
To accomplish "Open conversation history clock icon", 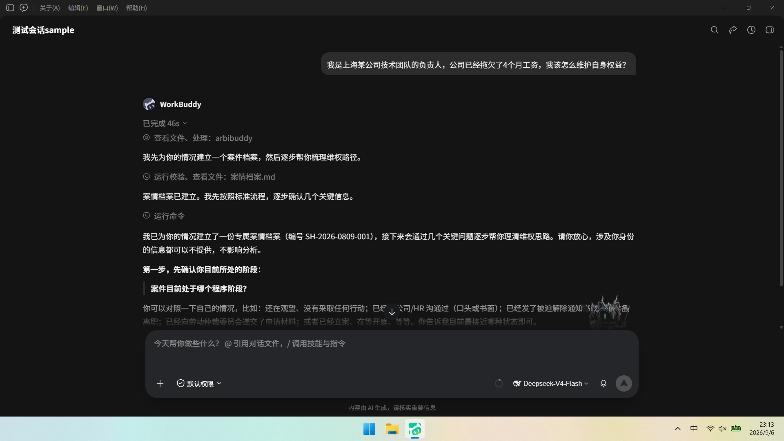I will (x=751, y=30).
